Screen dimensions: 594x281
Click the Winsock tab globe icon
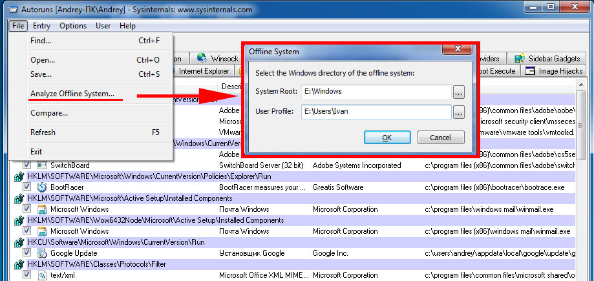pos(201,58)
